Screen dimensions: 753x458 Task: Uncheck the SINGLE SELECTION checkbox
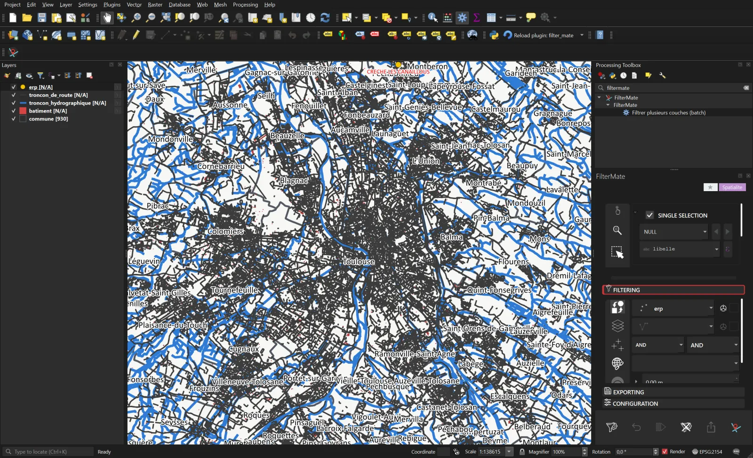tap(649, 215)
